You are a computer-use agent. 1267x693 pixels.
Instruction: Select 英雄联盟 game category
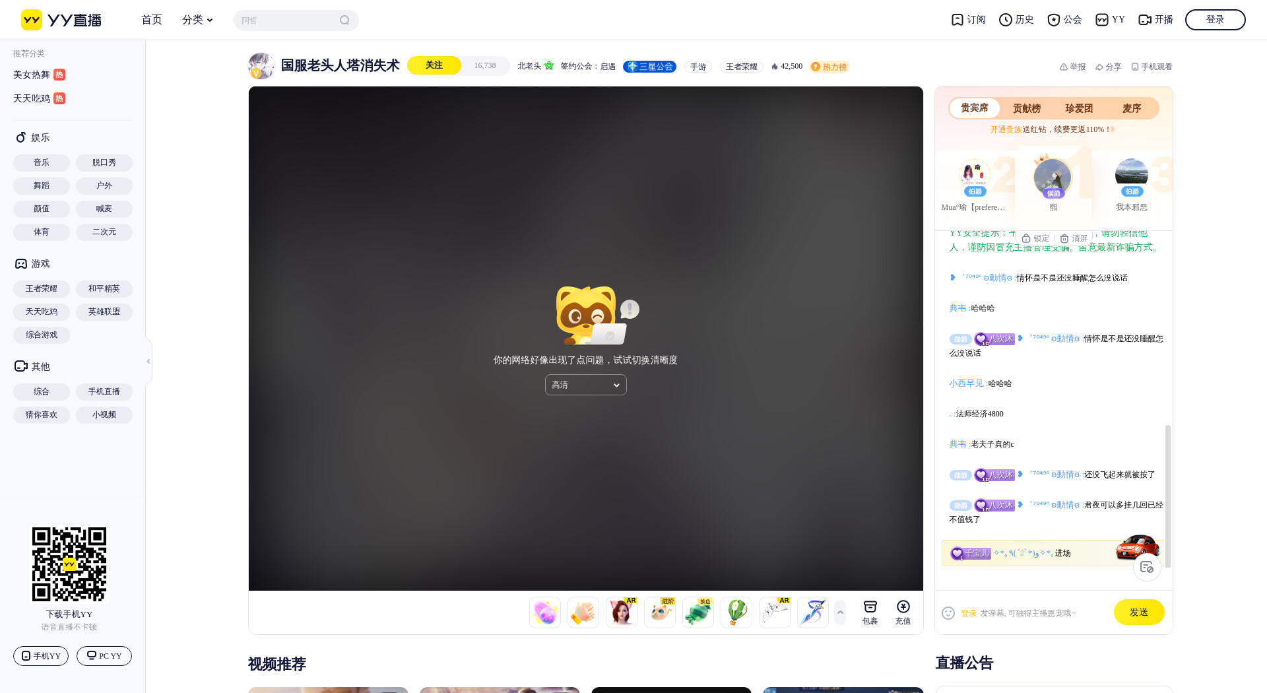tap(104, 312)
